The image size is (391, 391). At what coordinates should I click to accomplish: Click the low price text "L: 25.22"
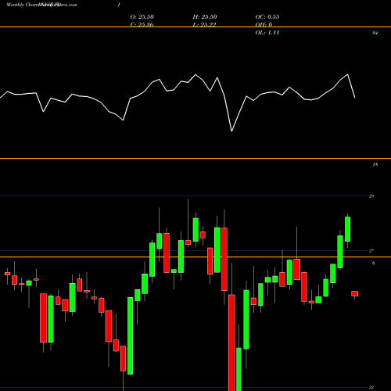tap(204, 24)
